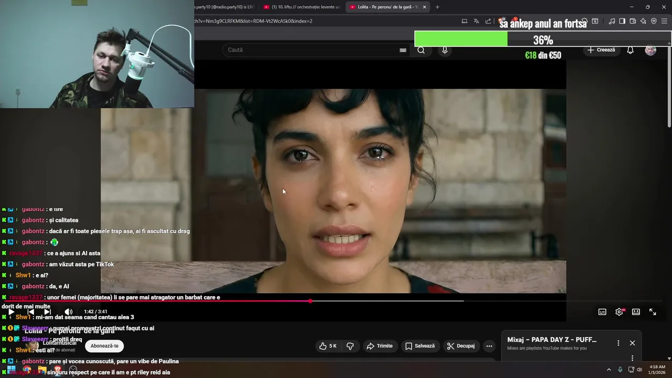Submit search with magnifying glass button
672x378 pixels.
tap(421, 50)
